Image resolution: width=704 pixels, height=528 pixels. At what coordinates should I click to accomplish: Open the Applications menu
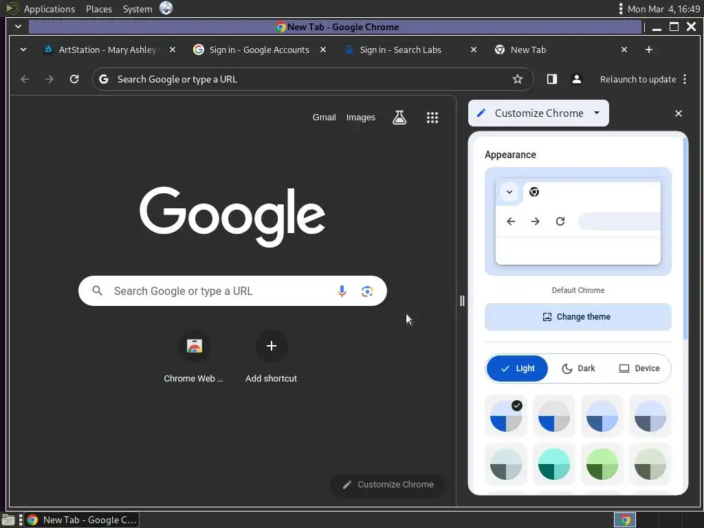49,9
